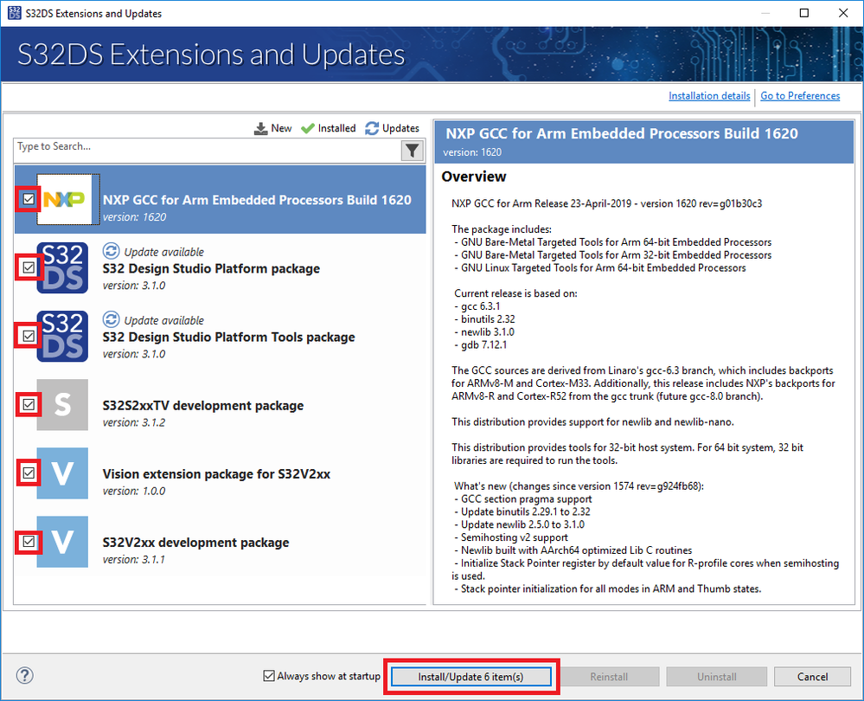Image resolution: width=864 pixels, height=701 pixels.
Task: Uncheck NXP GCC for Arm Build 1620
Action: pos(29,199)
